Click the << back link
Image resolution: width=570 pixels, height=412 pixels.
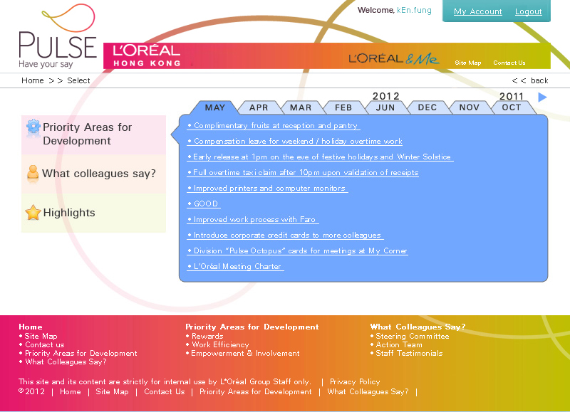pyautogui.click(x=530, y=80)
